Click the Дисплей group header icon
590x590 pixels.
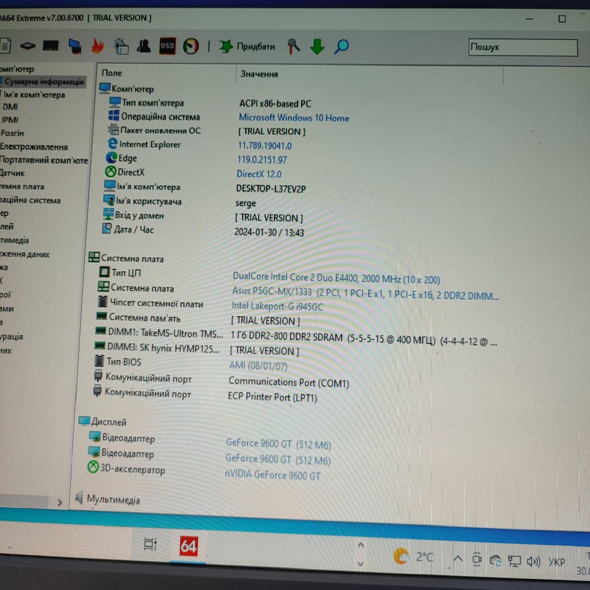coord(84,421)
